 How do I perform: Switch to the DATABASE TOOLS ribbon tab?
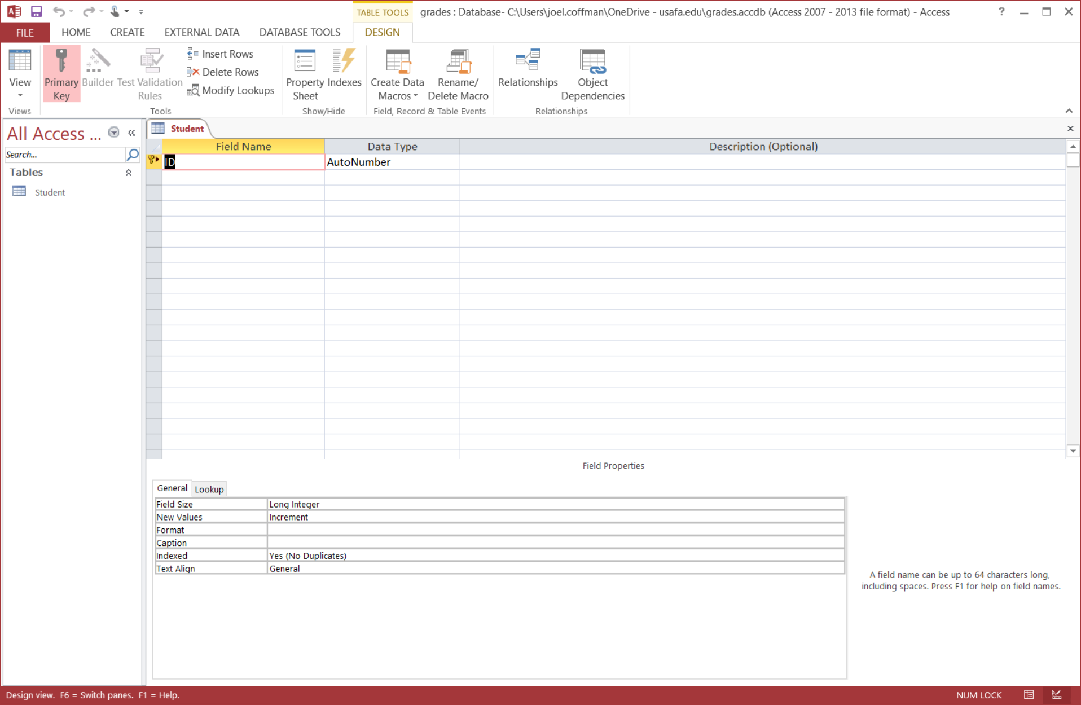click(300, 32)
